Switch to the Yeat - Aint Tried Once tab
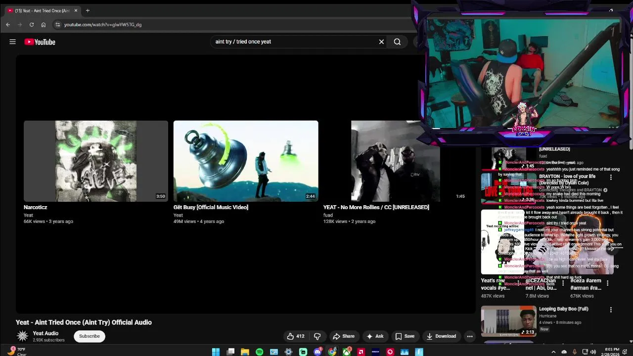 pos(42,10)
